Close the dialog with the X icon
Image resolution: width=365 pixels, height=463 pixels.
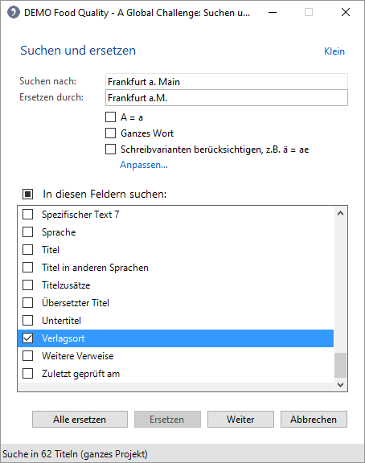click(345, 12)
